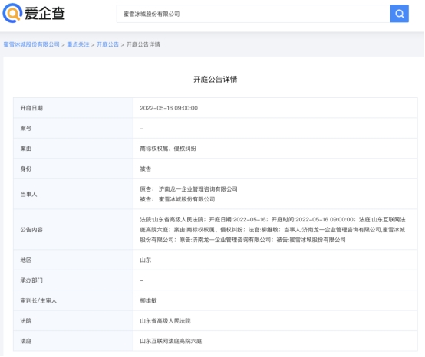Open the 开庭公告 breadcrumb link
425x357 pixels.
click(x=108, y=44)
